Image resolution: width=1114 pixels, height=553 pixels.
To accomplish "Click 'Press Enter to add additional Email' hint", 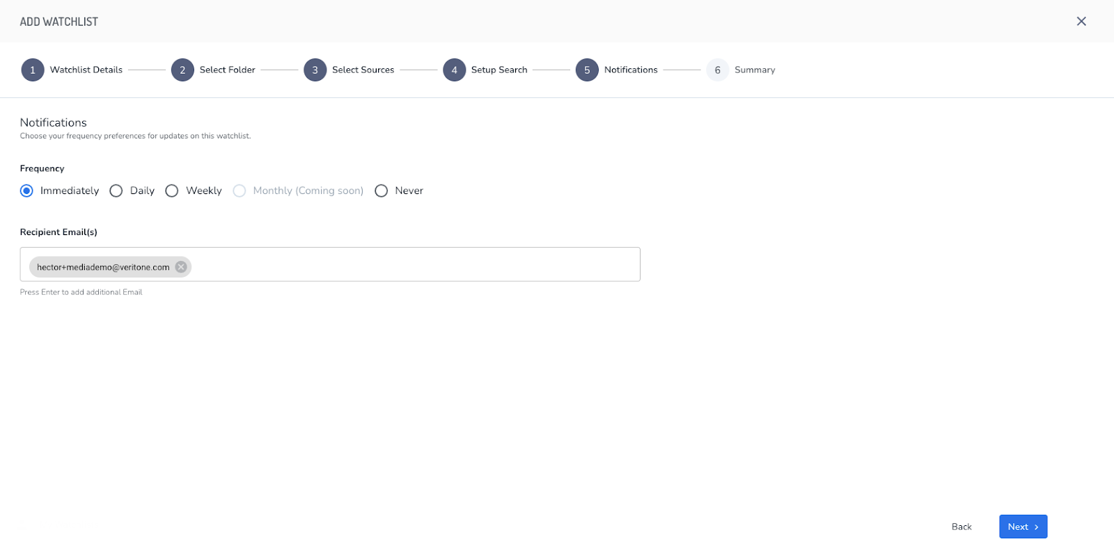I will [81, 292].
